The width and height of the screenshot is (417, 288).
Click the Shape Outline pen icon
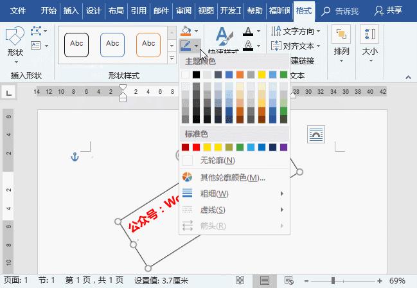click(186, 46)
